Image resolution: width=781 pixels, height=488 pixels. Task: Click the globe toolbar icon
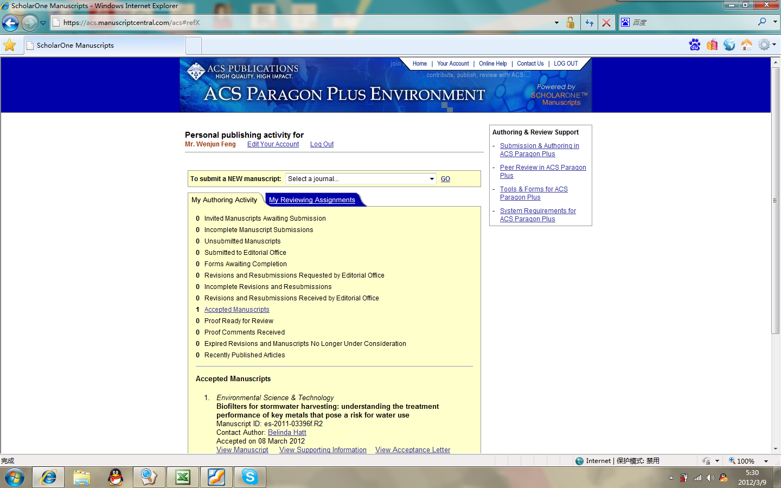[729, 44]
